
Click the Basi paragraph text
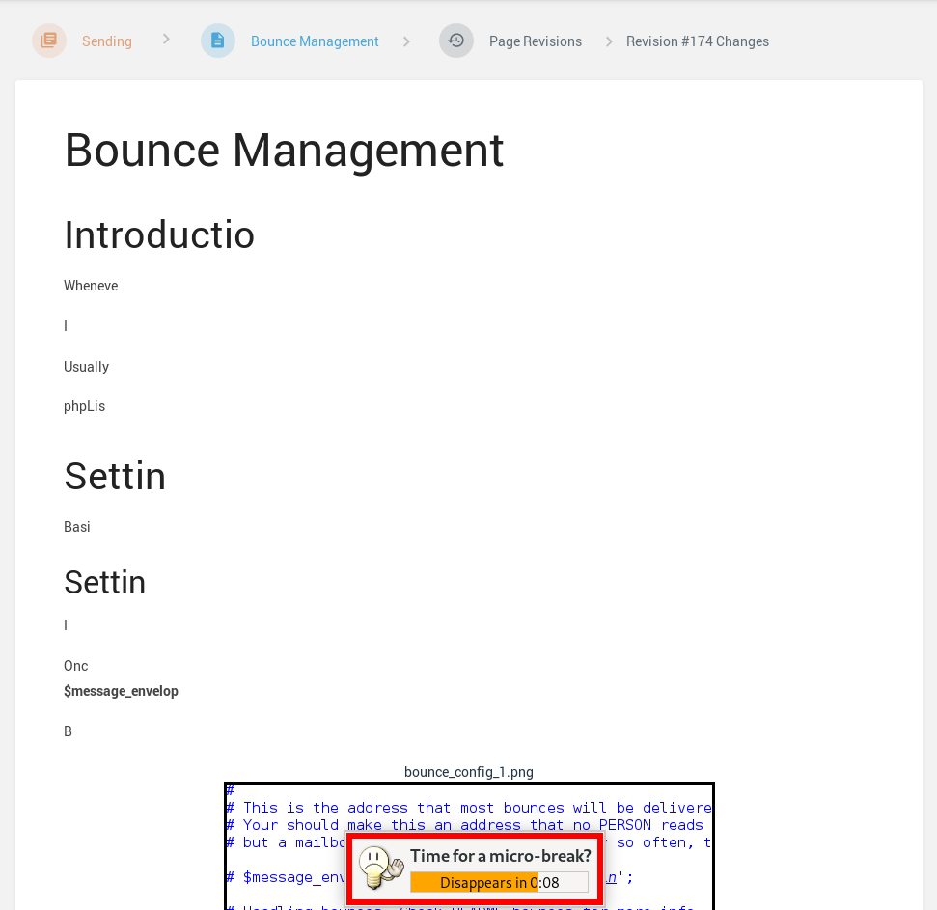pos(77,526)
